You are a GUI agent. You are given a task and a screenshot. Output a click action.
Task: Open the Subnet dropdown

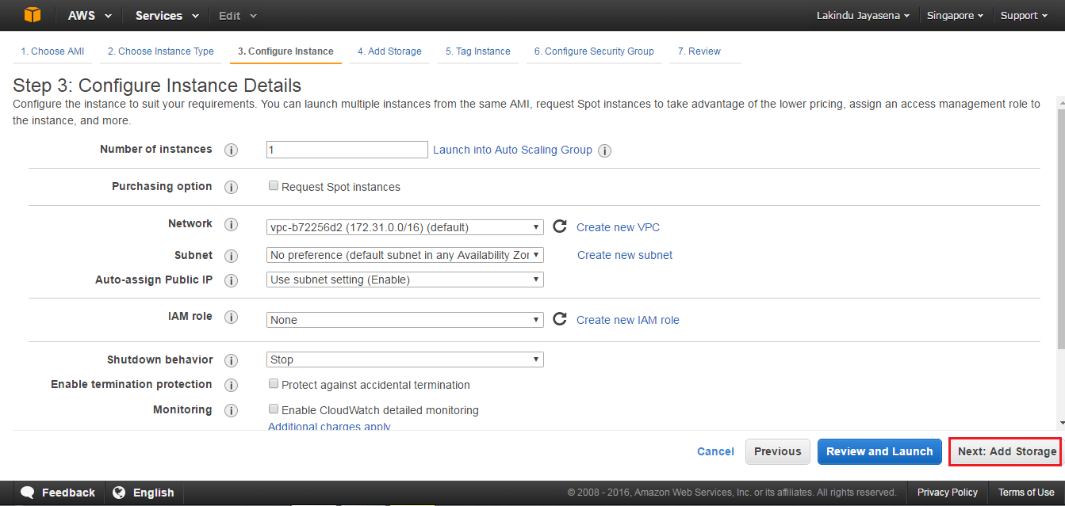pos(405,255)
